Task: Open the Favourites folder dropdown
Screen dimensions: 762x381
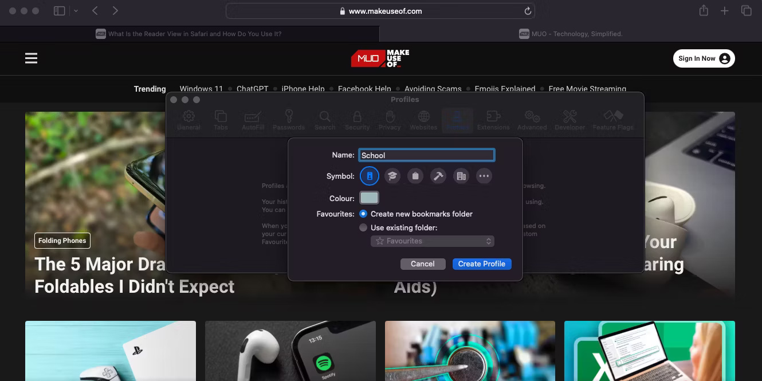Action: pos(432,241)
